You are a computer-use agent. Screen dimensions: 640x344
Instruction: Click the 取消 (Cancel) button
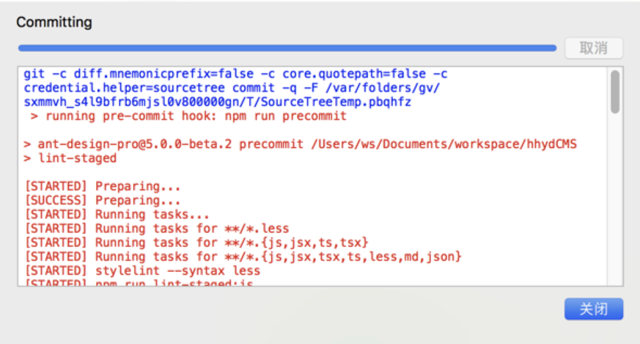tap(594, 48)
